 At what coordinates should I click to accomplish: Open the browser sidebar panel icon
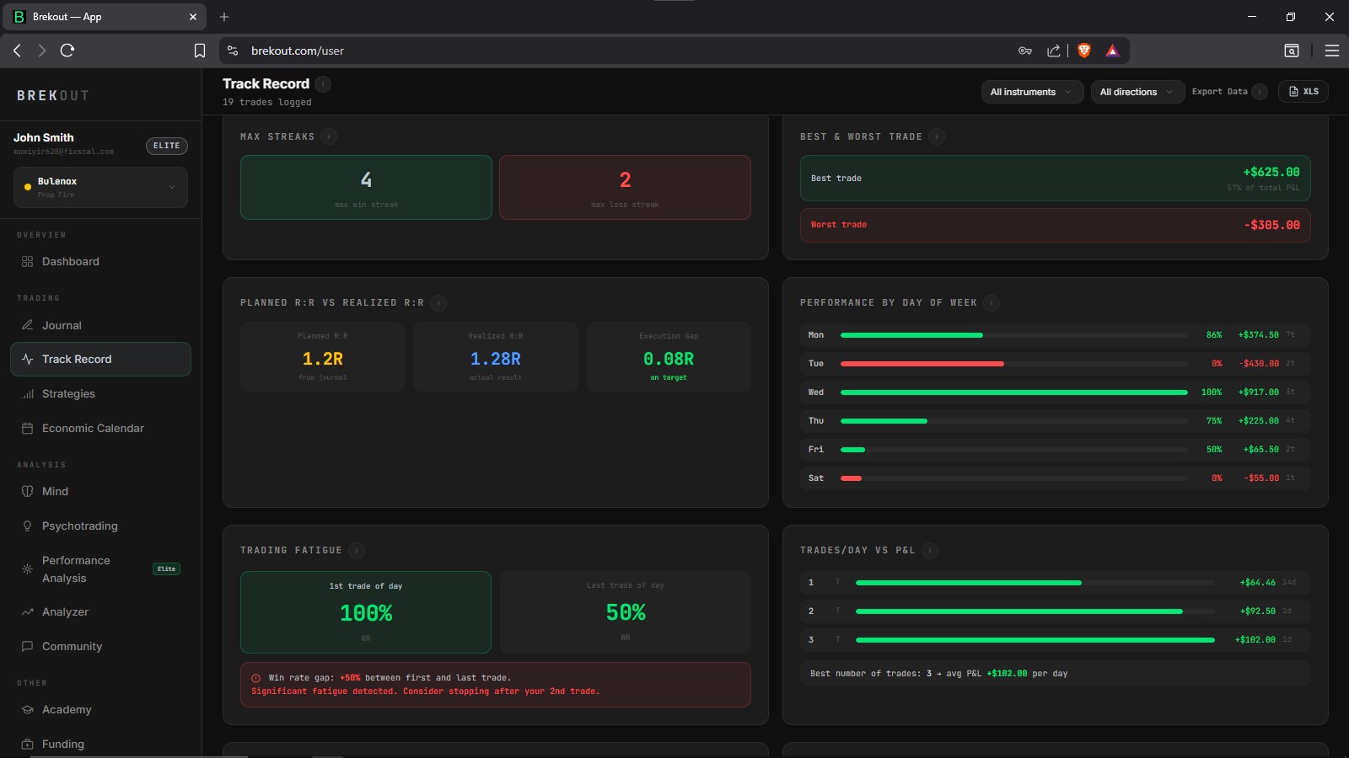tap(1292, 51)
